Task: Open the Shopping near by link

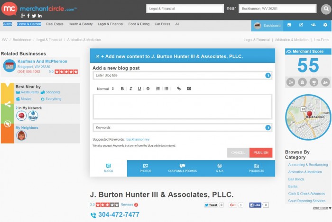Action: [53, 92]
